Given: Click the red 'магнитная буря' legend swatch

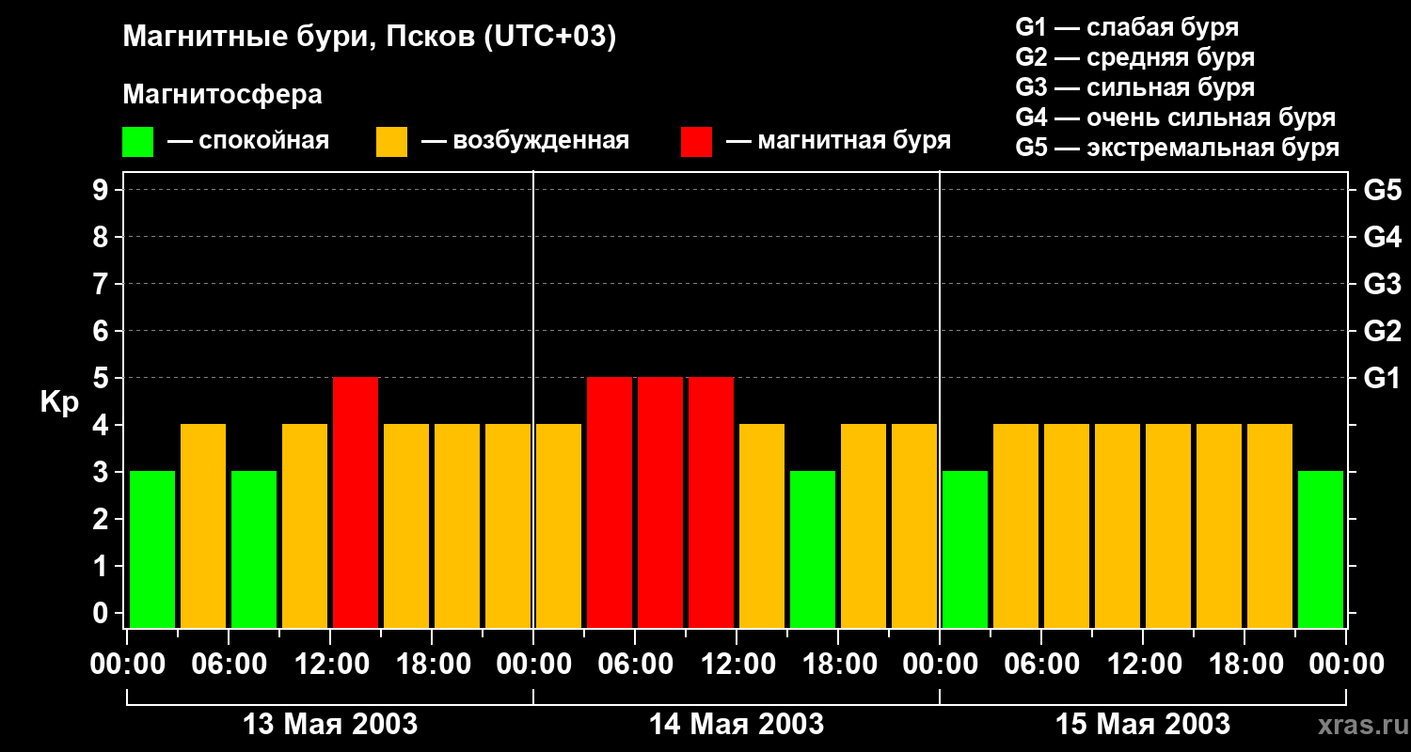Looking at the screenshot, I should [x=696, y=142].
